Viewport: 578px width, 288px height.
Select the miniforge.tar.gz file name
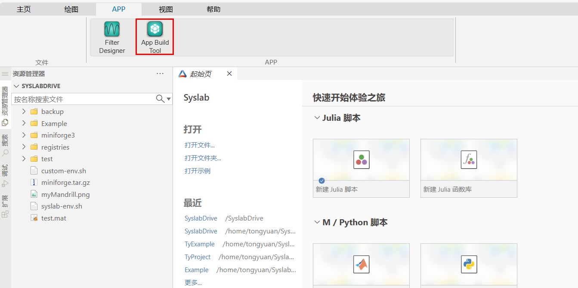click(65, 183)
